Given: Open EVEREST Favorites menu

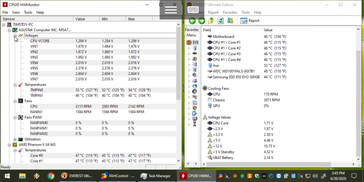Looking at the screenshot, I should point(230,12).
